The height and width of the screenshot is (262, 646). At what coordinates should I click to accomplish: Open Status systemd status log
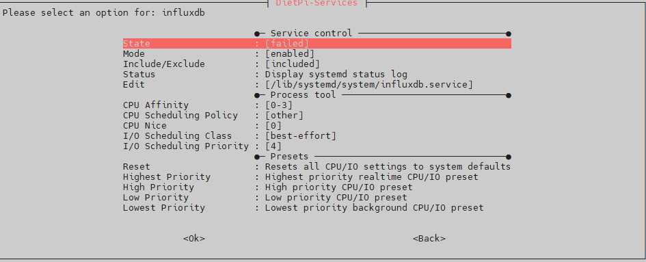(x=317, y=75)
